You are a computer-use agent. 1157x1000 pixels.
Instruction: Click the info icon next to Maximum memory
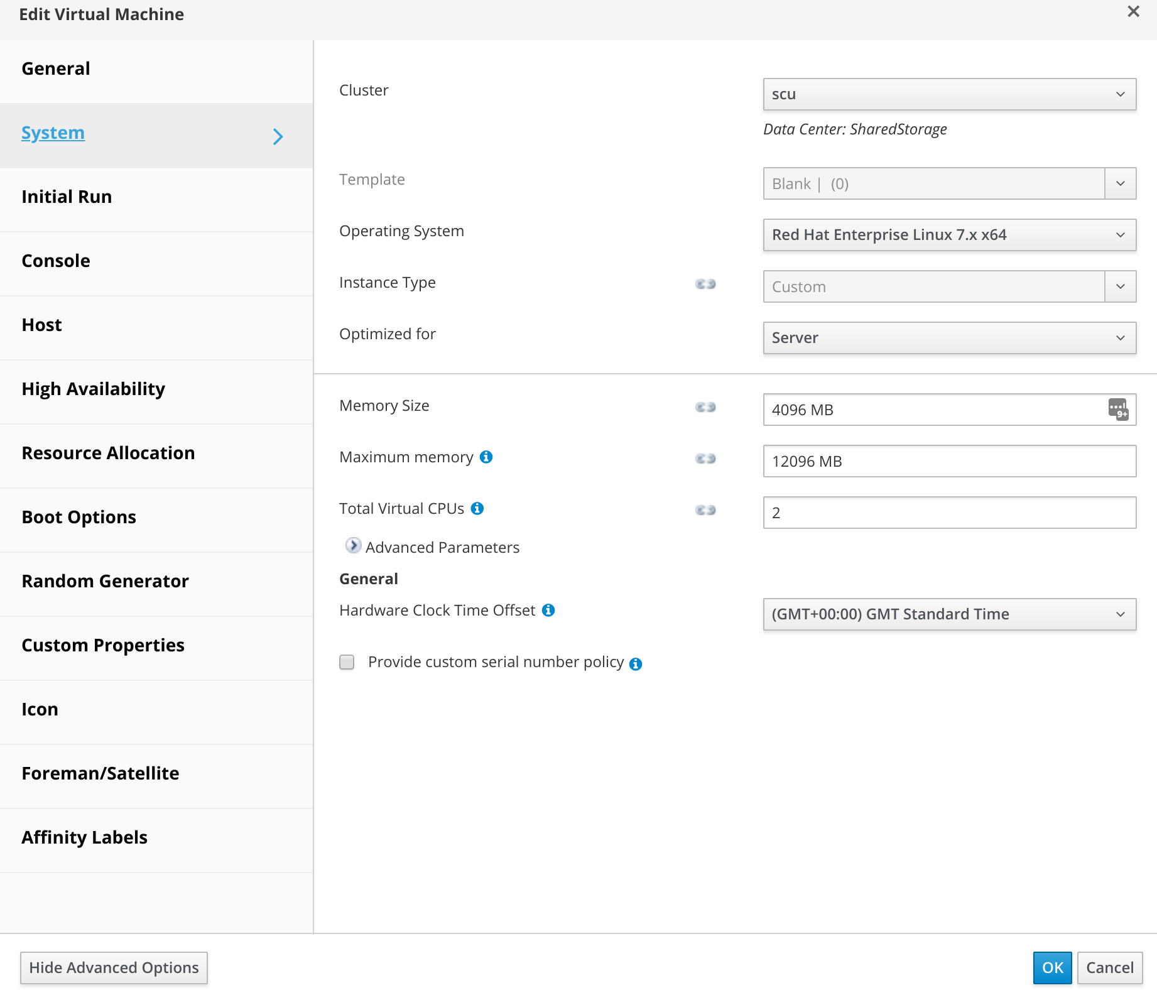pyautogui.click(x=486, y=457)
